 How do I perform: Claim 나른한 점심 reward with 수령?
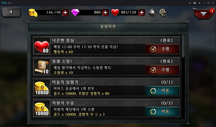pyautogui.click(x=162, y=49)
